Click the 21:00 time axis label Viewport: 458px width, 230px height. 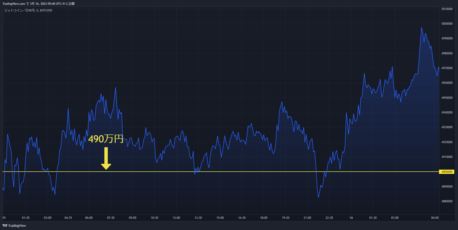click(307, 218)
